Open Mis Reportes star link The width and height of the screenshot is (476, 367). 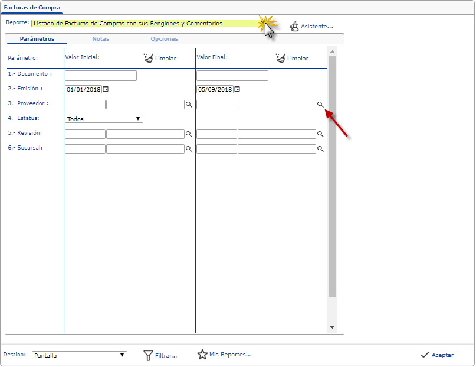pos(202,355)
